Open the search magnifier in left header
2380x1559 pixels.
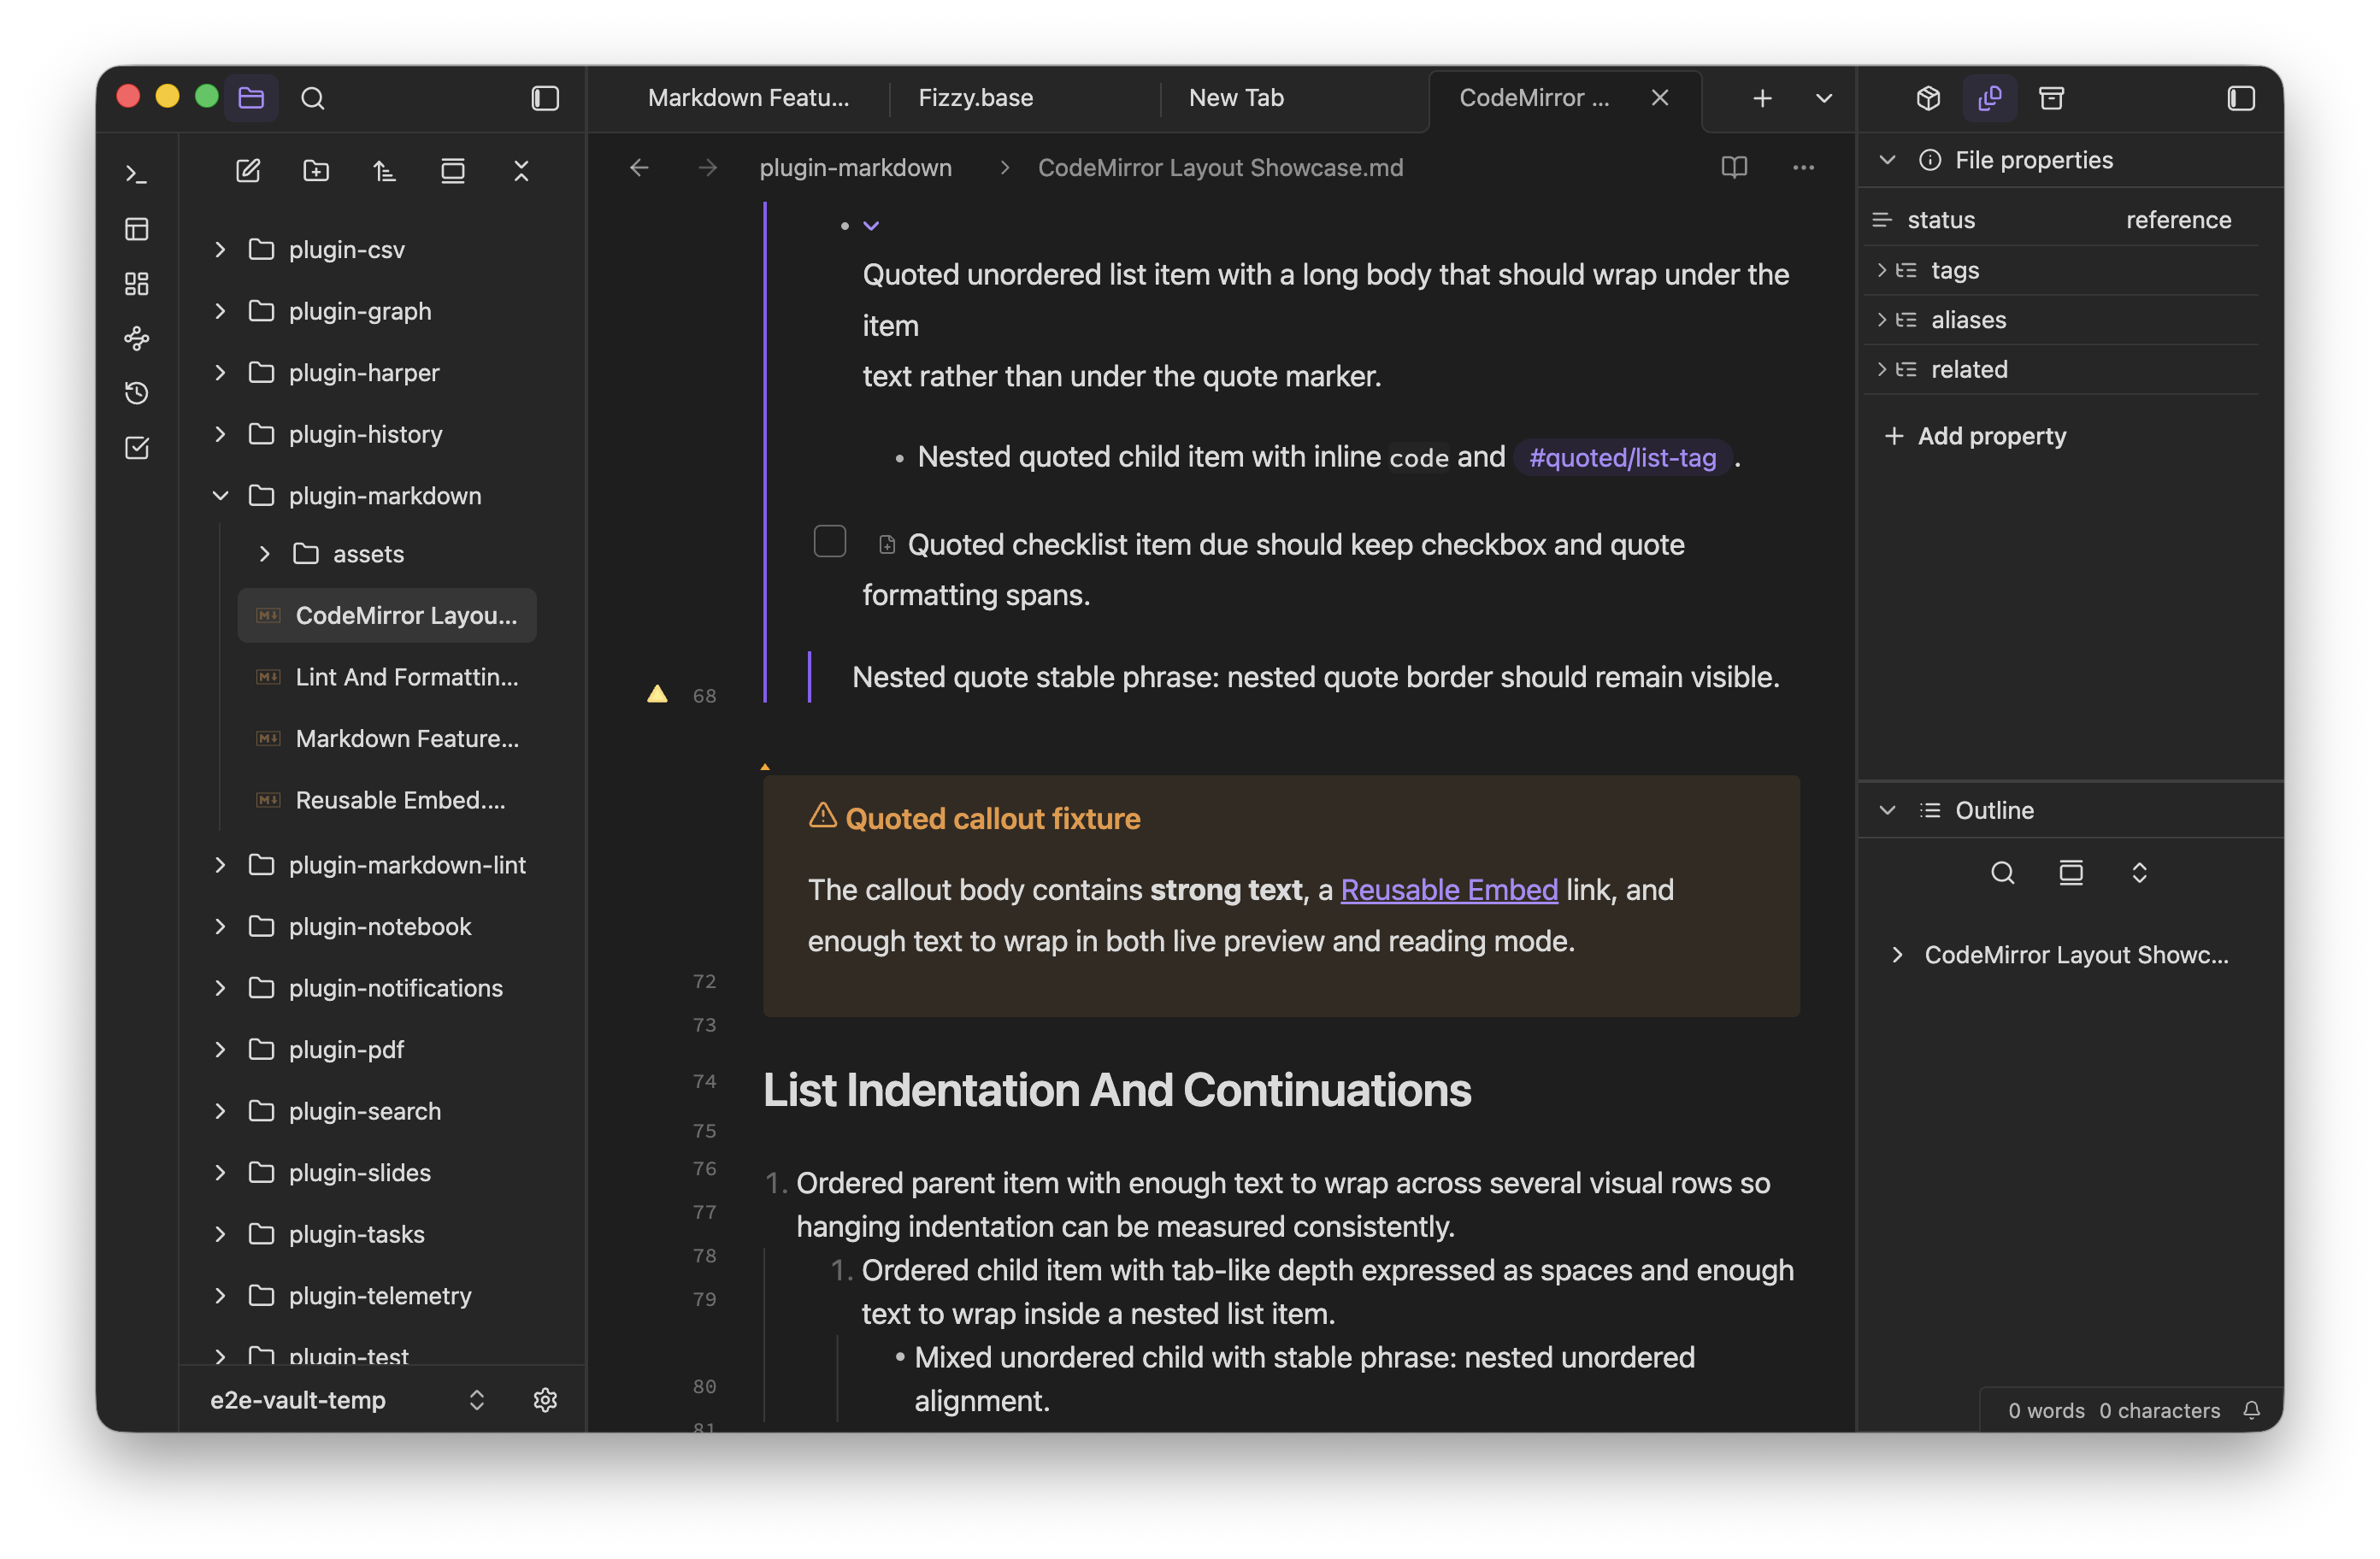(313, 98)
